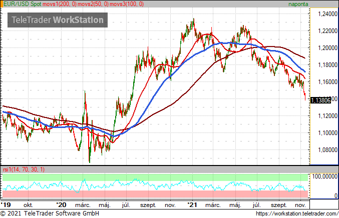Click the RSI 100,00000 scale label
This screenshot has height=218, width=339.
coord(324,176)
